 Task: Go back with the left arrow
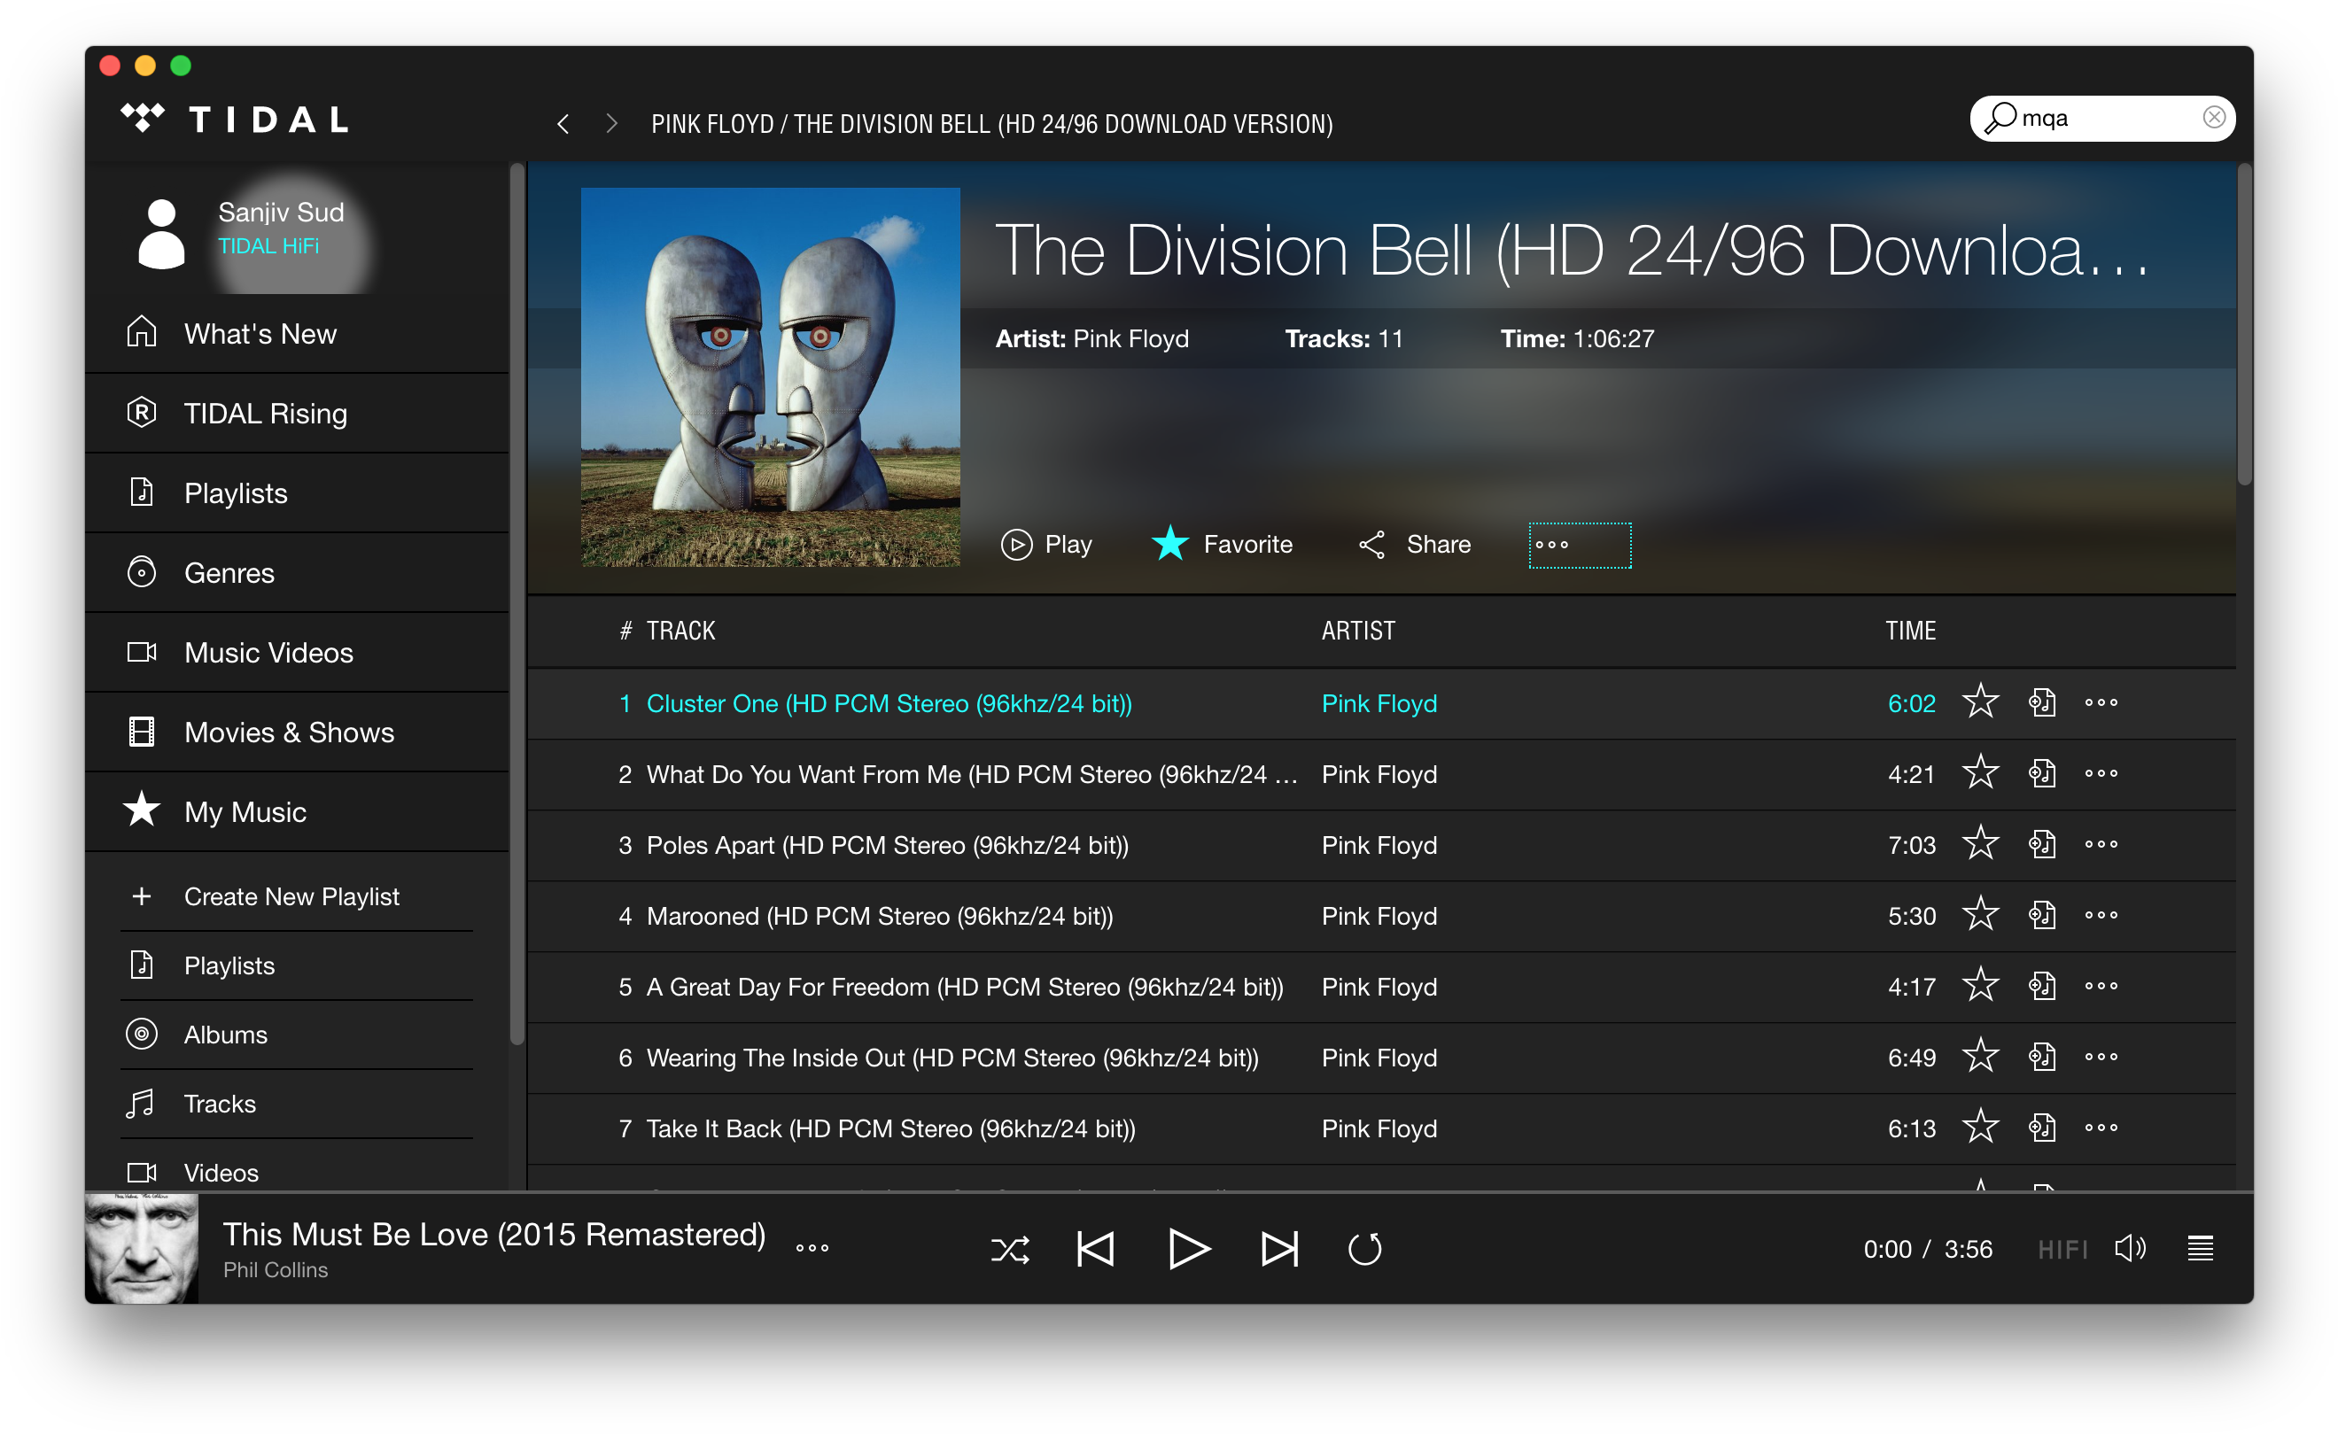click(563, 124)
